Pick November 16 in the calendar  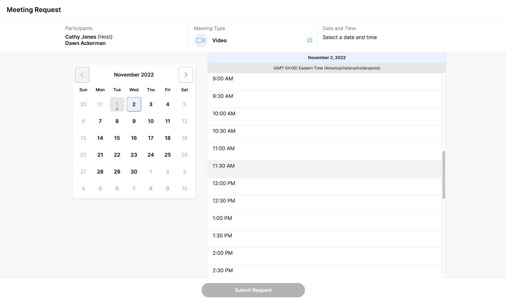[134, 138]
